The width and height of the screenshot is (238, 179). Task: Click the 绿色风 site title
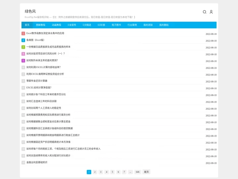point(30,11)
